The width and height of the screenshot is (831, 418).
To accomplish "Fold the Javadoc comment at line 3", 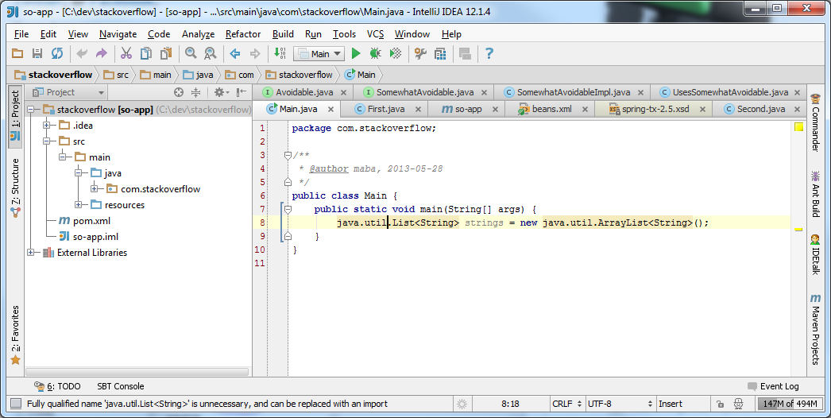I will pyautogui.click(x=288, y=156).
